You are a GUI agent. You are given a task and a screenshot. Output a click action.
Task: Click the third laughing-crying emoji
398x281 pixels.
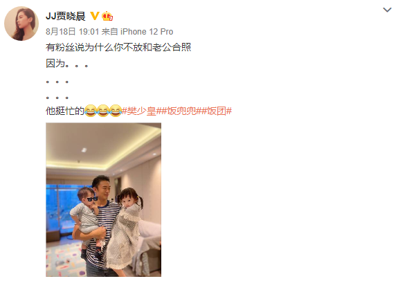point(116,111)
